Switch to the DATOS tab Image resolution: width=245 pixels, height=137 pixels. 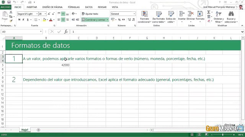(89, 7)
